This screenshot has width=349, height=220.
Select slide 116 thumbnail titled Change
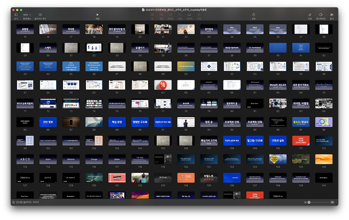[x=94, y=159]
